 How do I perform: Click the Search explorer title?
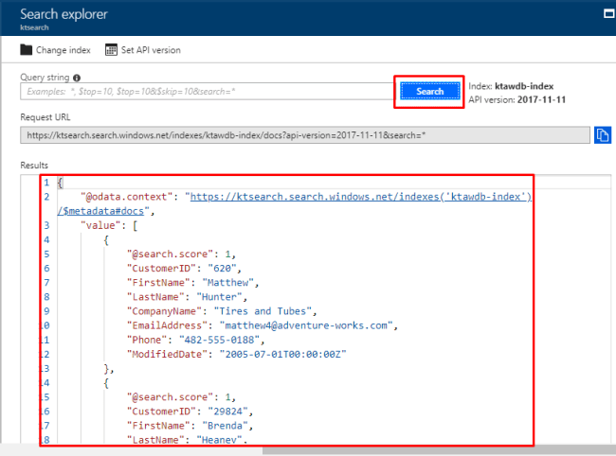(63, 14)
